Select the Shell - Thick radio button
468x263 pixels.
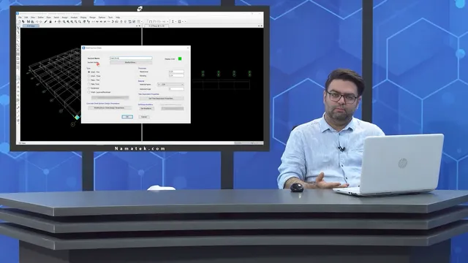[x=88, y=76]
